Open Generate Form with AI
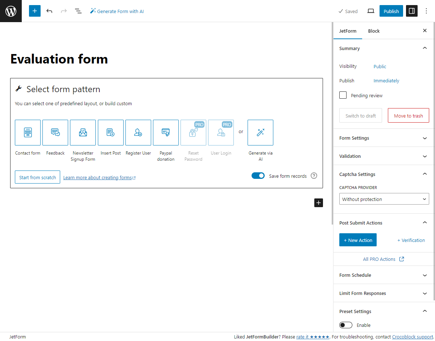The height and width of the screenshot is (341, 435). tap(117, 11)
